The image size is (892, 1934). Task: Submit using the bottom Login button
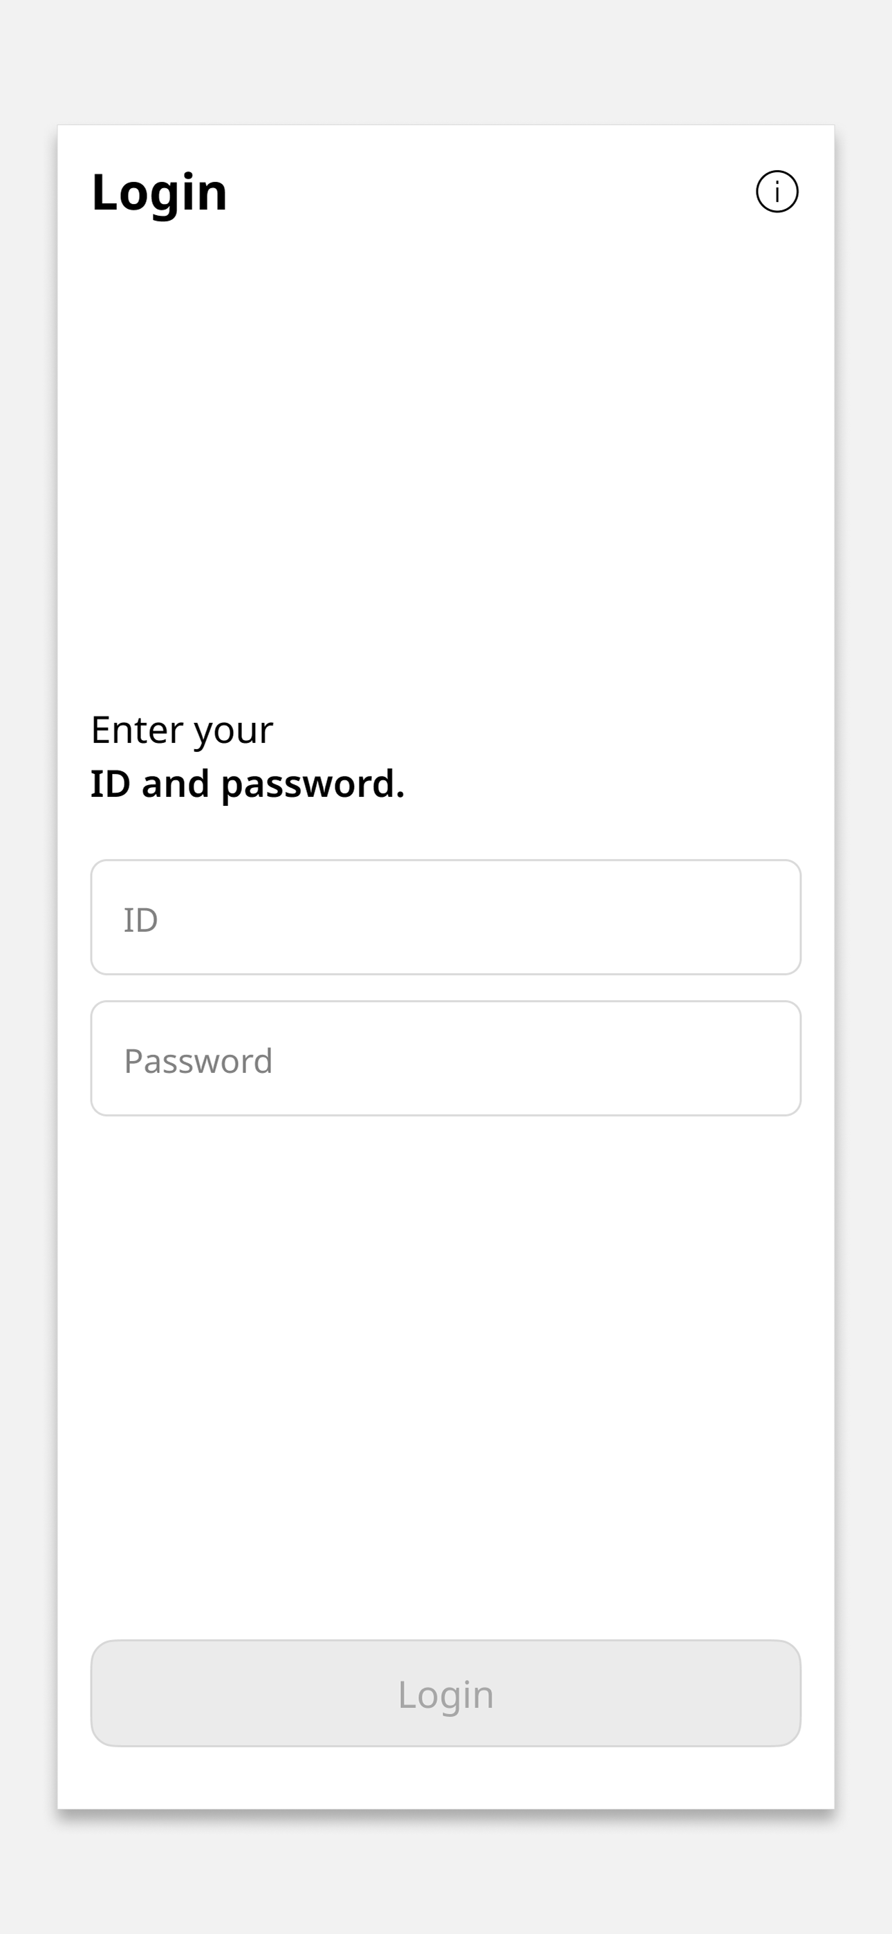pos(446,1693)
